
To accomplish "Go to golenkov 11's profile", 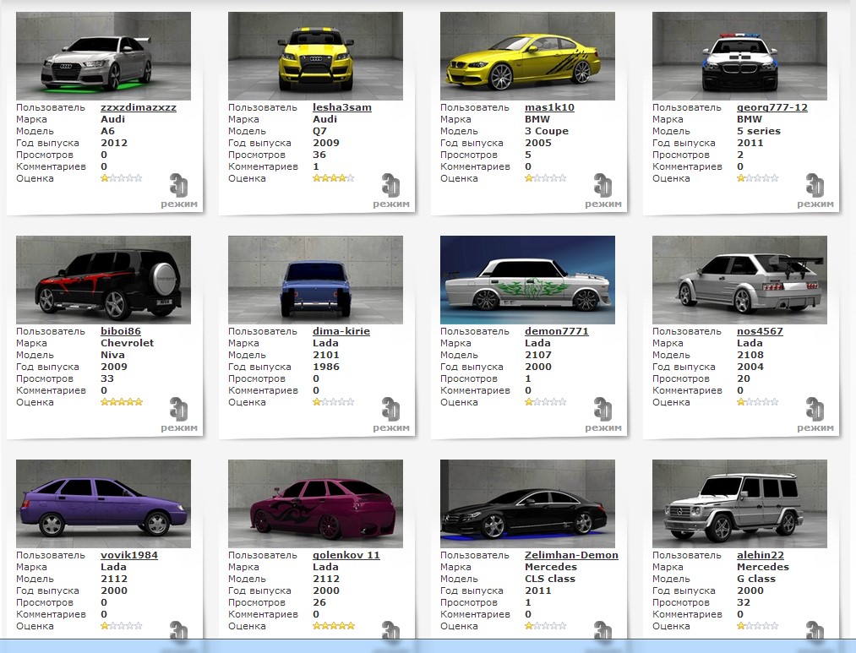I will pos(346,555).
